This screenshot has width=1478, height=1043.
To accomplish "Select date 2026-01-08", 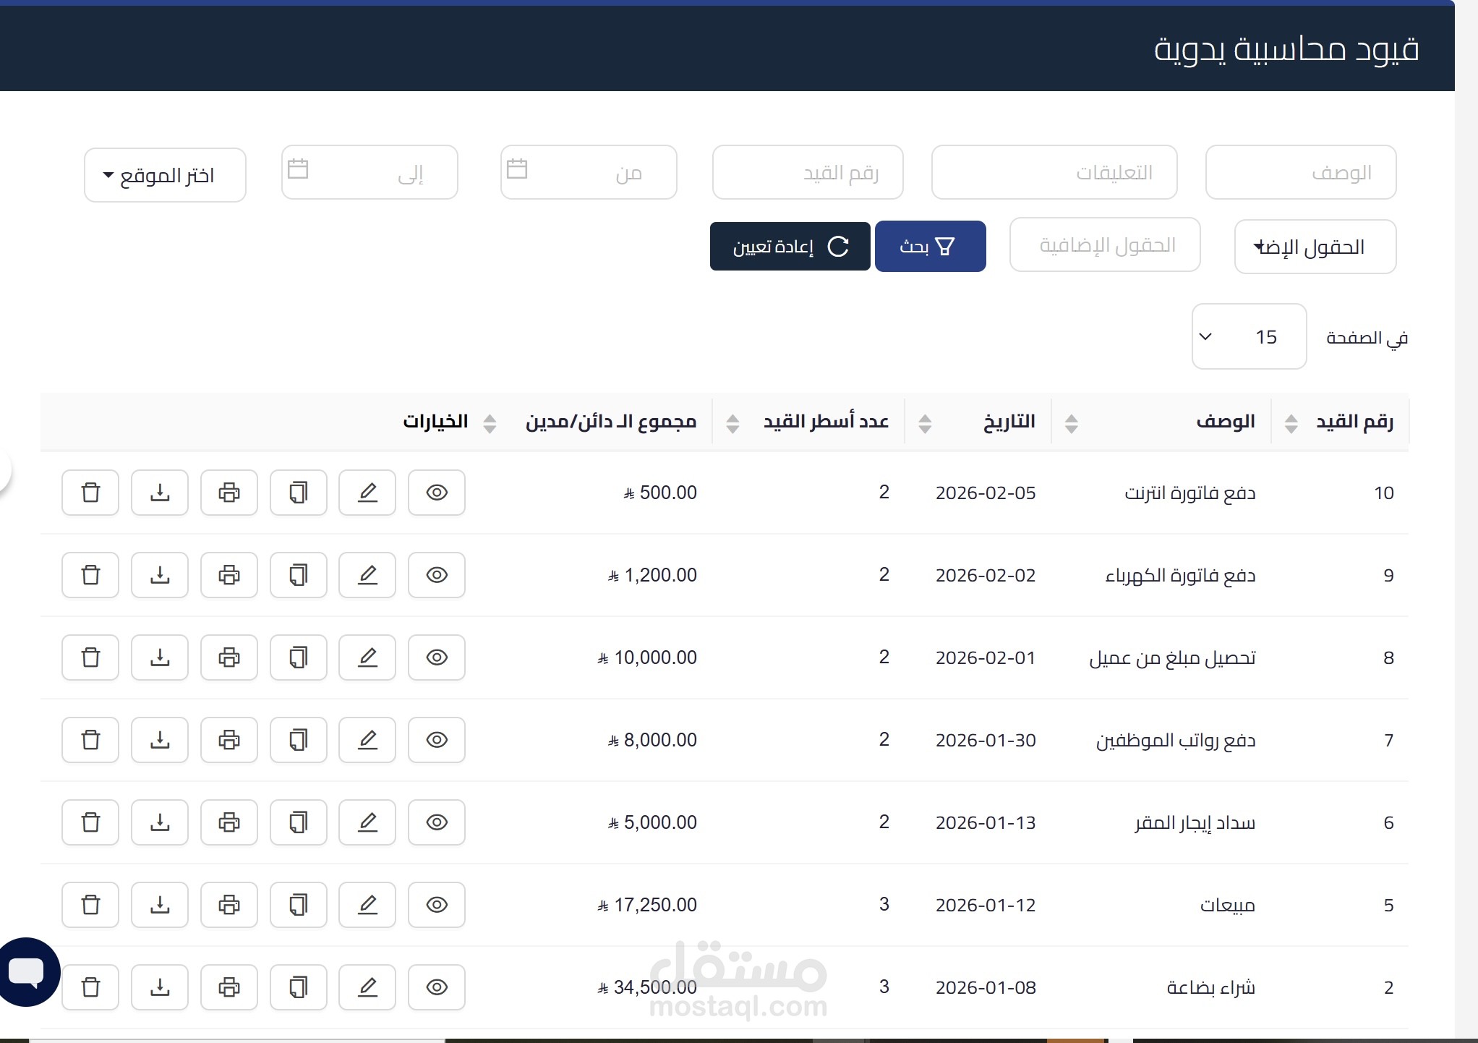I will 986,987.
